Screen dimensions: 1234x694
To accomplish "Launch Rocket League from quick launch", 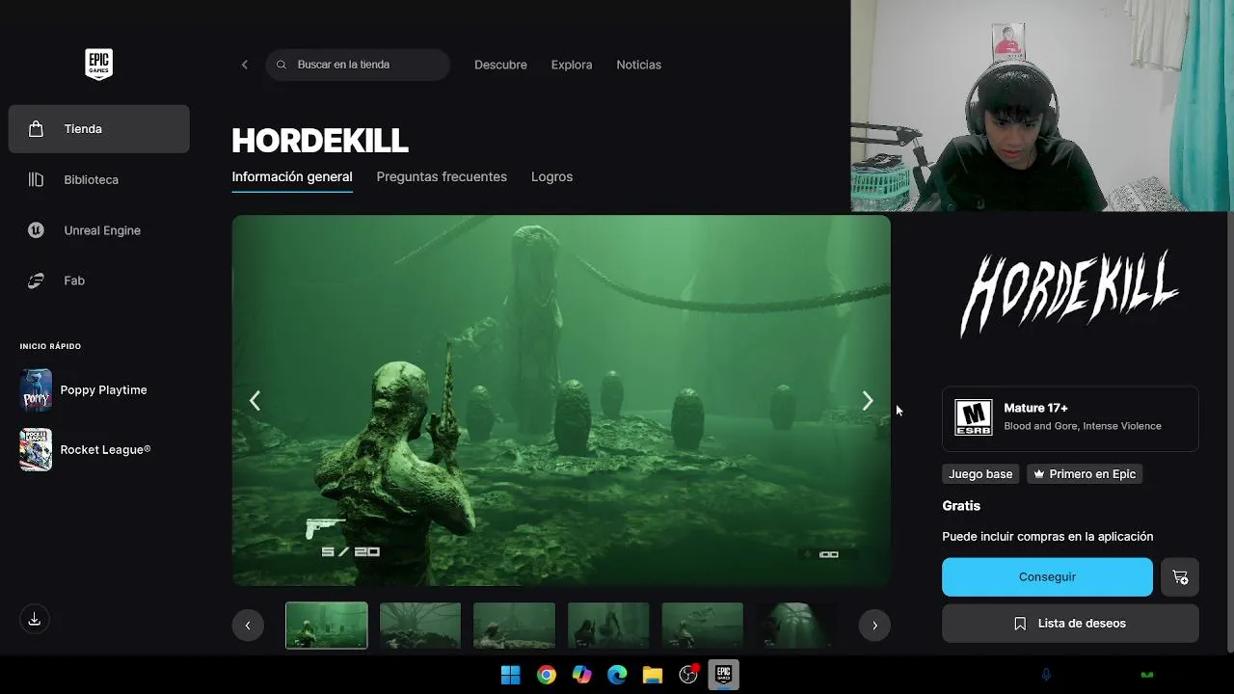I will (x=36, y=449).
